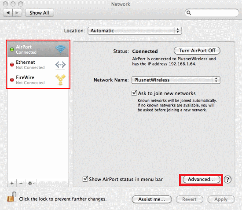Open help with question mark button
This screenshot has height=210, width=242.
(x=227, y=180)
